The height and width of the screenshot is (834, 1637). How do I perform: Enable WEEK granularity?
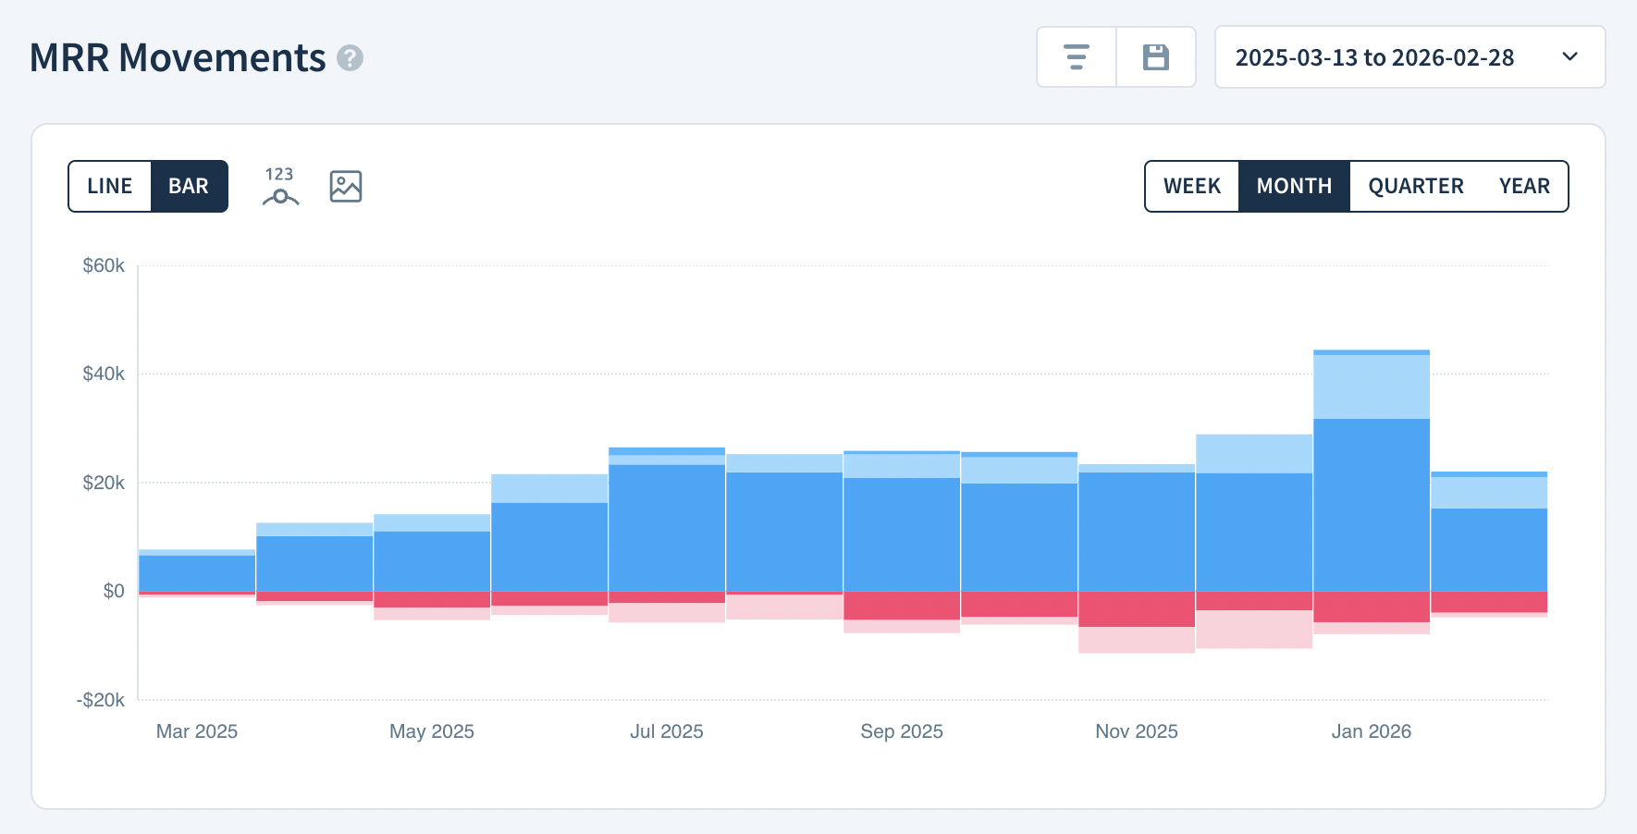pos(1192,186)
